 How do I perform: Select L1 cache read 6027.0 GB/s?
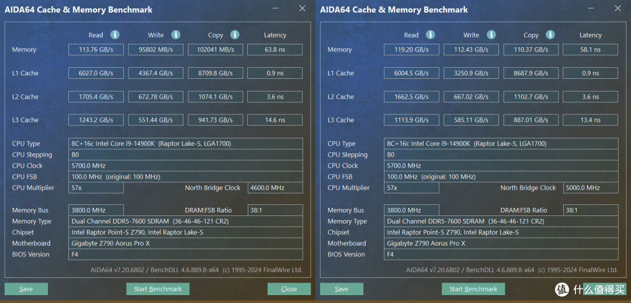(96, 73)
